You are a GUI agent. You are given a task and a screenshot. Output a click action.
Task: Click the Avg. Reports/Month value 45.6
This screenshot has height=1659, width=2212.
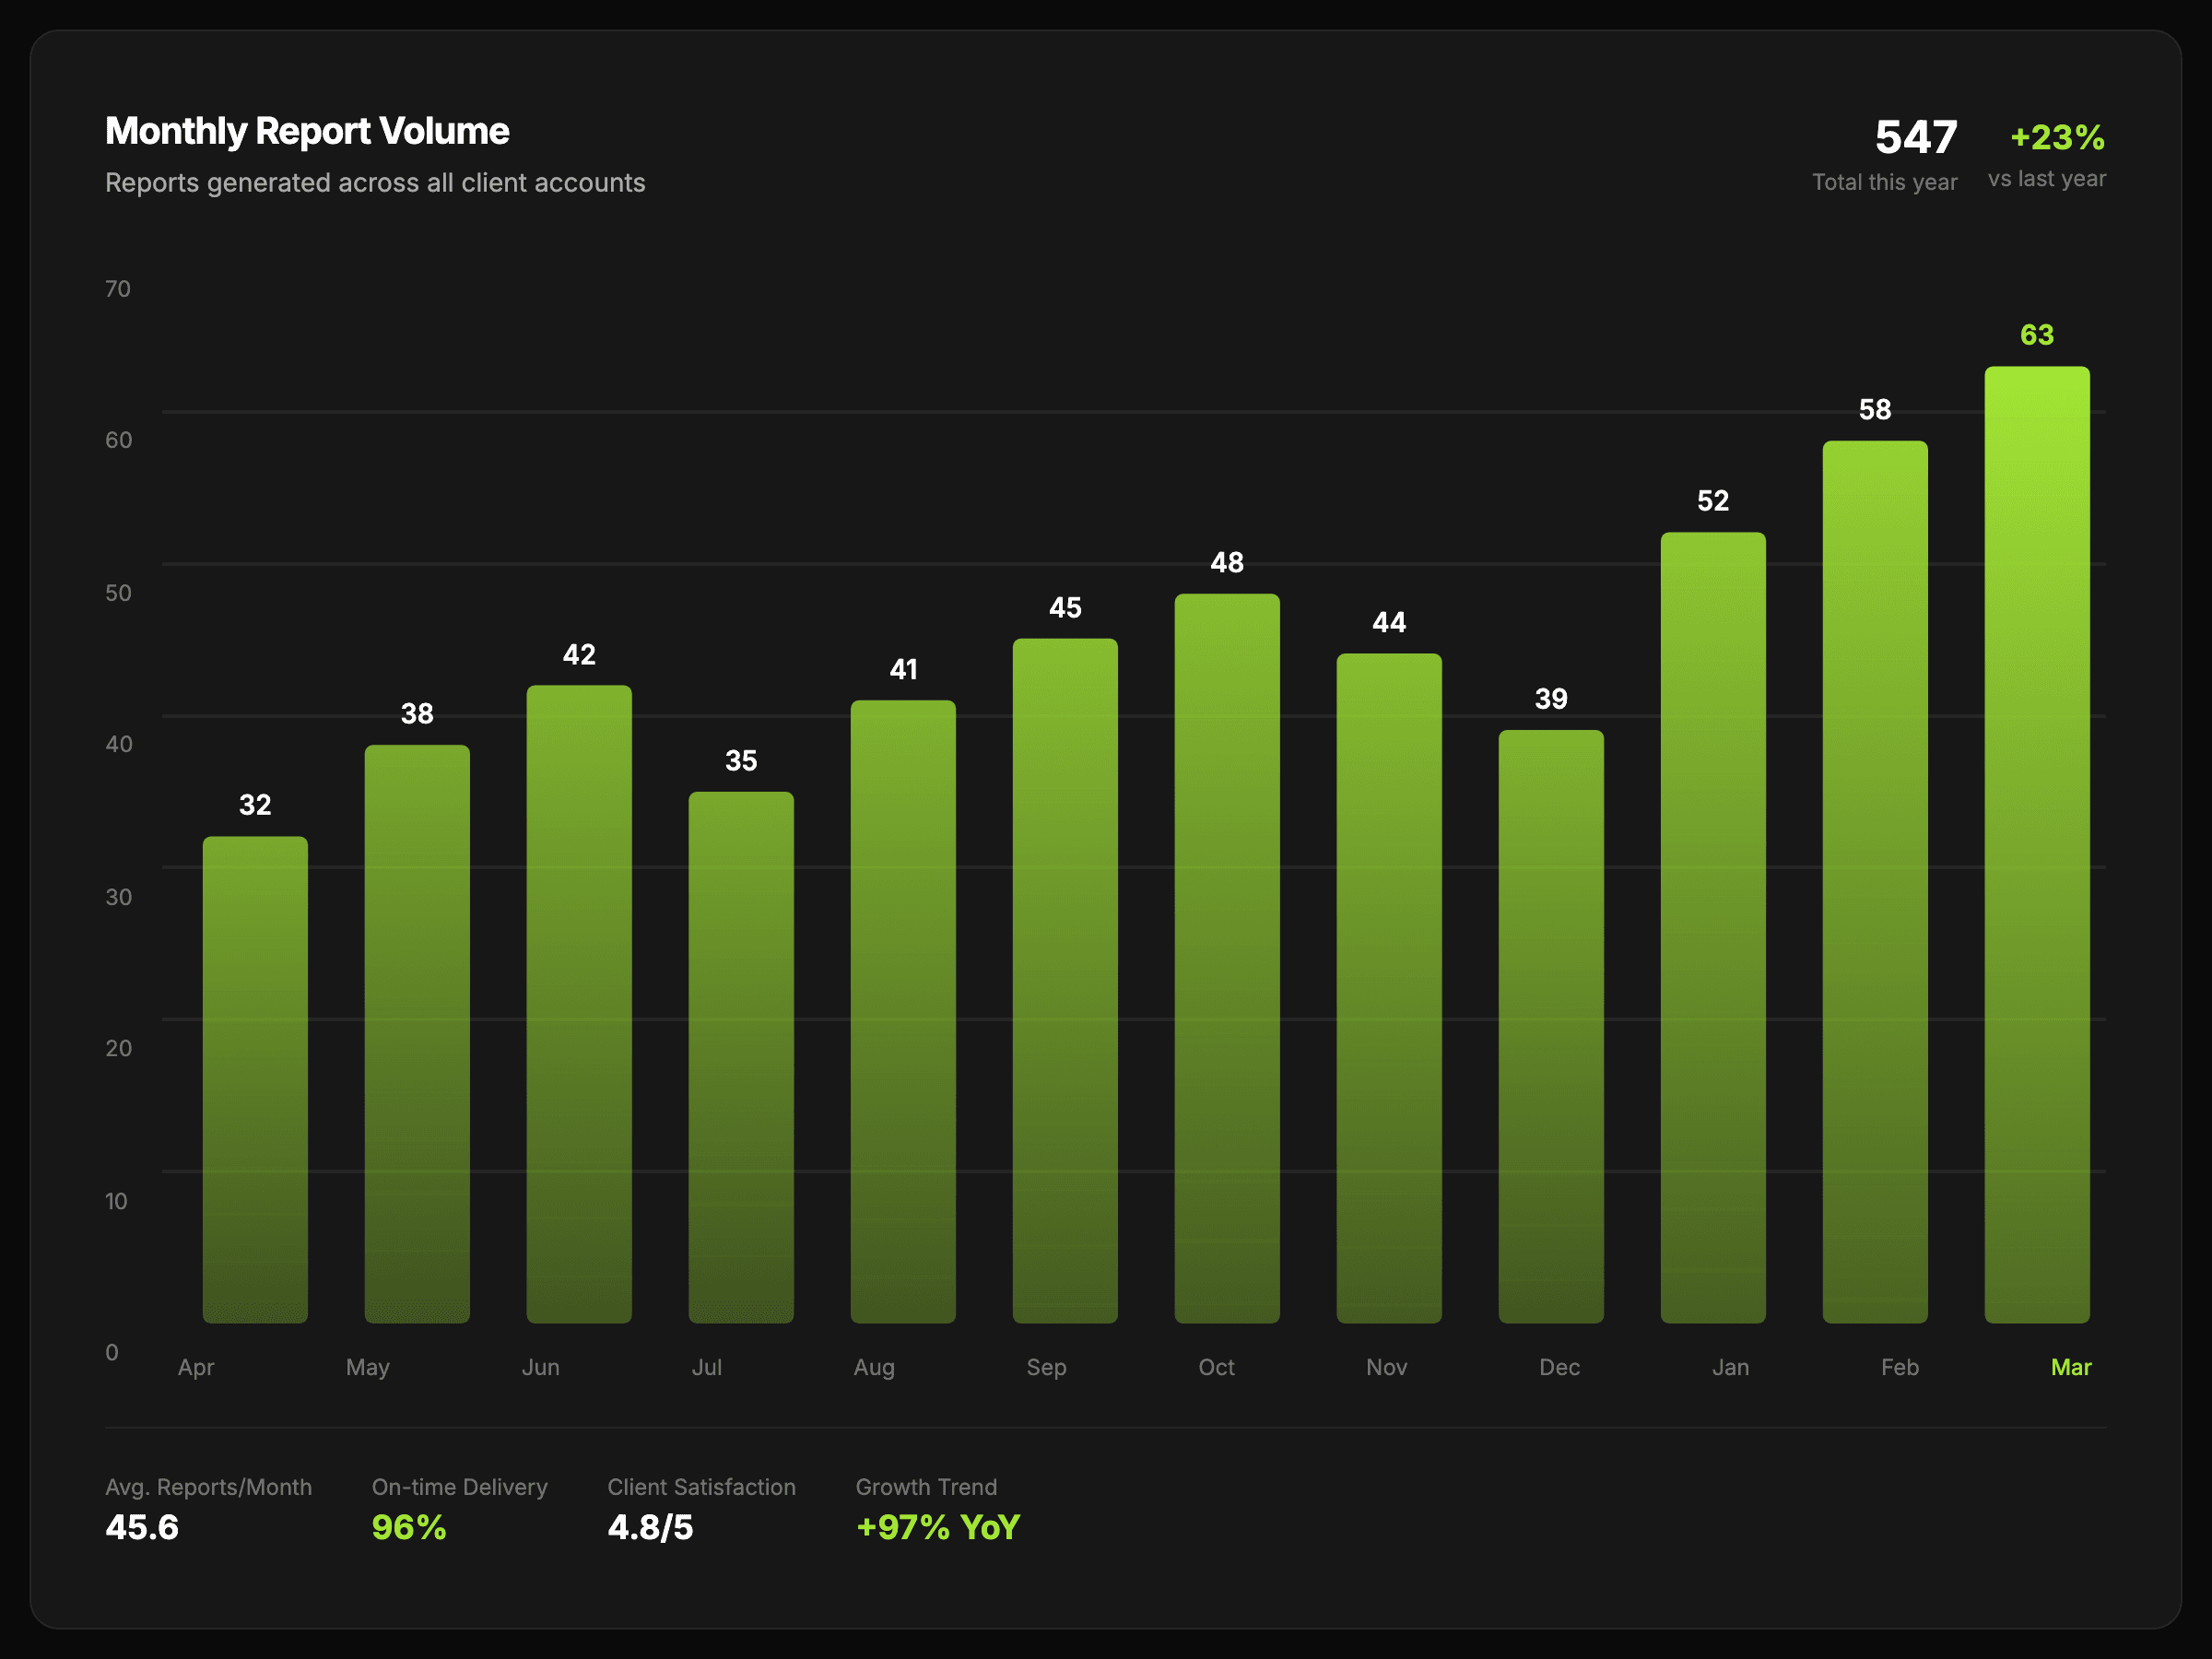(142, 1527)
